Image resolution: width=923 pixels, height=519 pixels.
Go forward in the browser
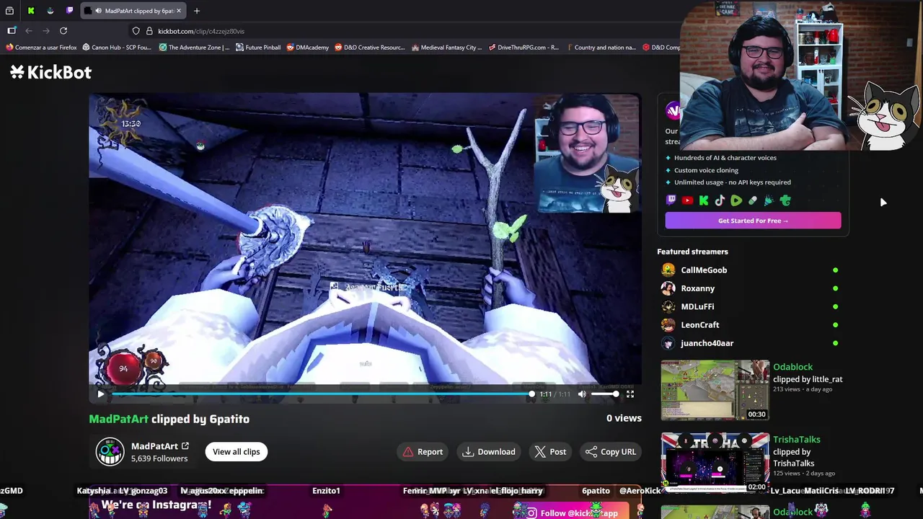[x=46, y=31]
